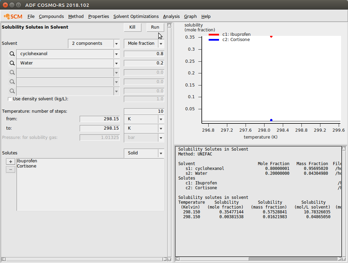348x263 pixels.
Task: Select Cortisone in the solutes list
Action: [27, 166]
